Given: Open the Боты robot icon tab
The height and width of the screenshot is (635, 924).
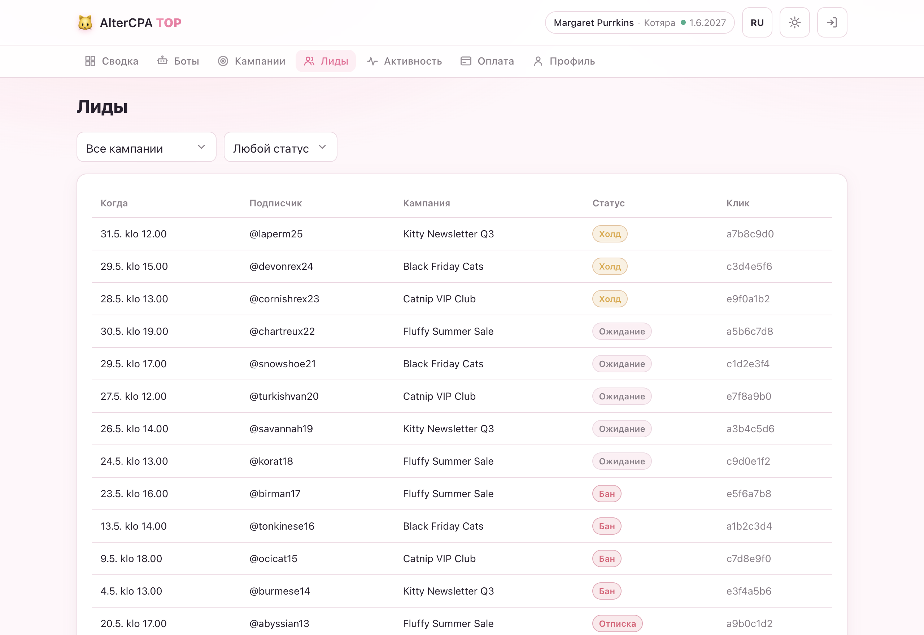Looking at the screenshot, I should [162, 61].
